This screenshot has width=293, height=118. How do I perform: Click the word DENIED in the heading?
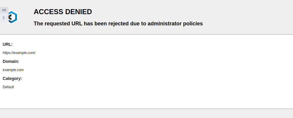click(x=80, y=12)
